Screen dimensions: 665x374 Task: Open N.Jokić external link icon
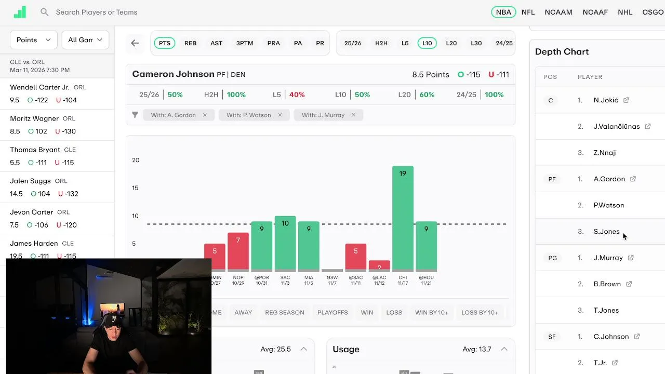tap(626, 100)
